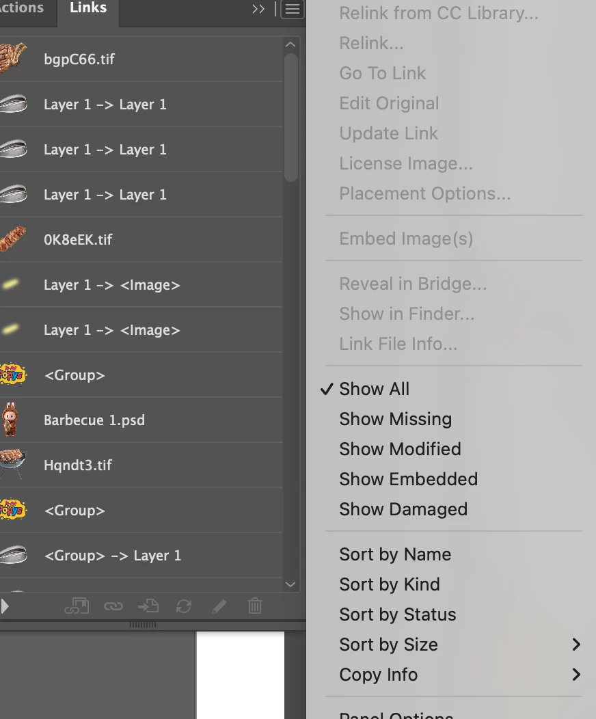
Task: Click the trash delete icon in Links panel
Action: tap(255, 606)
